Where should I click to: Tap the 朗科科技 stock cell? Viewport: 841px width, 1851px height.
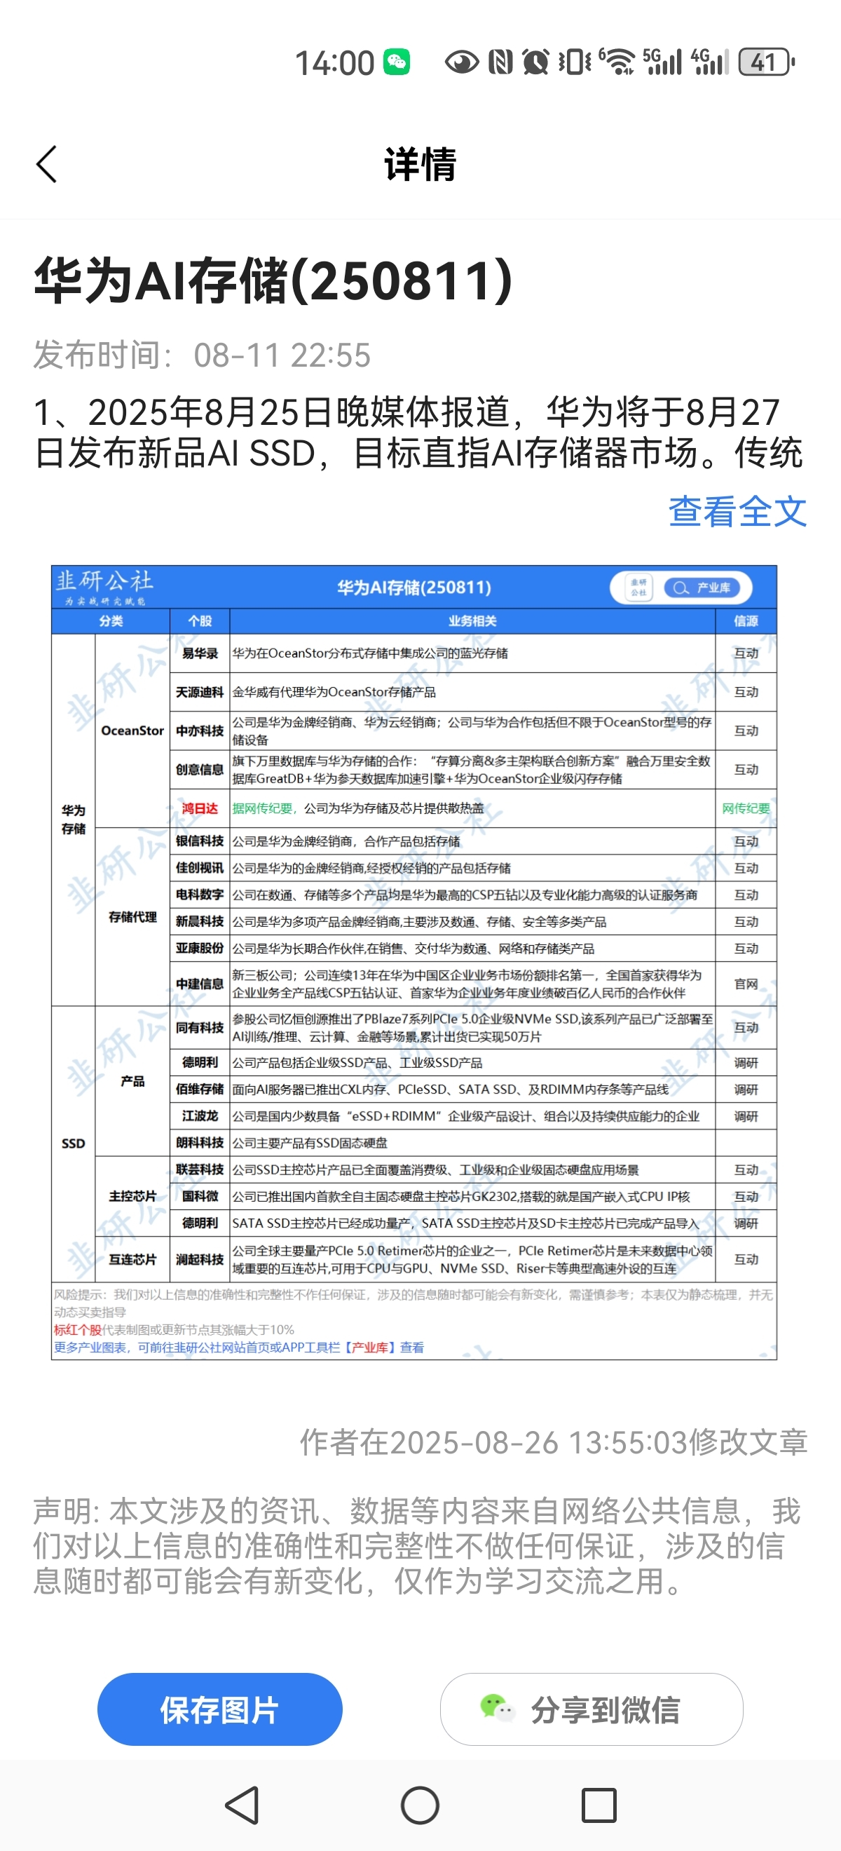pos(200,1143)
